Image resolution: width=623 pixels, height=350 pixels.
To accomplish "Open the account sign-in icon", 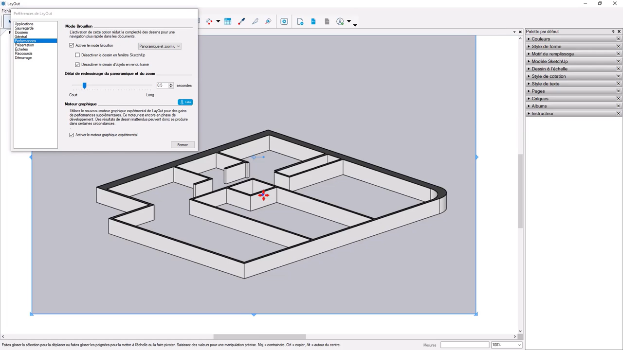I will (x=340, y=21).
